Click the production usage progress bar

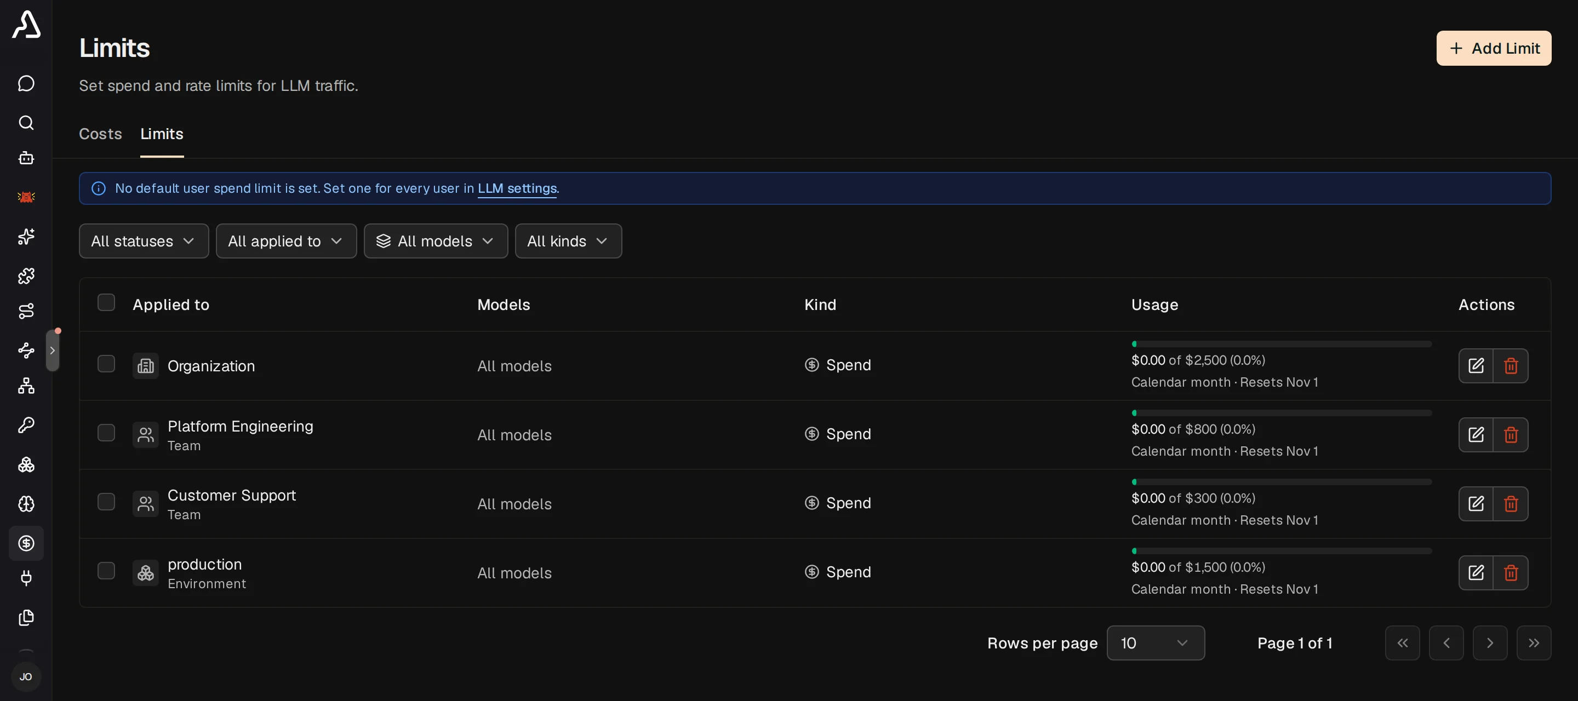1282,551
